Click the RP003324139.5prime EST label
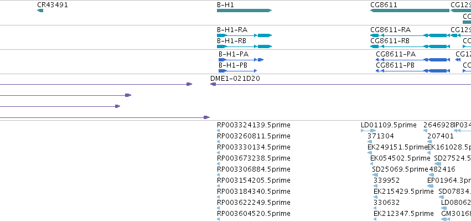Viewport: 471px width, 222px height. point(253,125)
